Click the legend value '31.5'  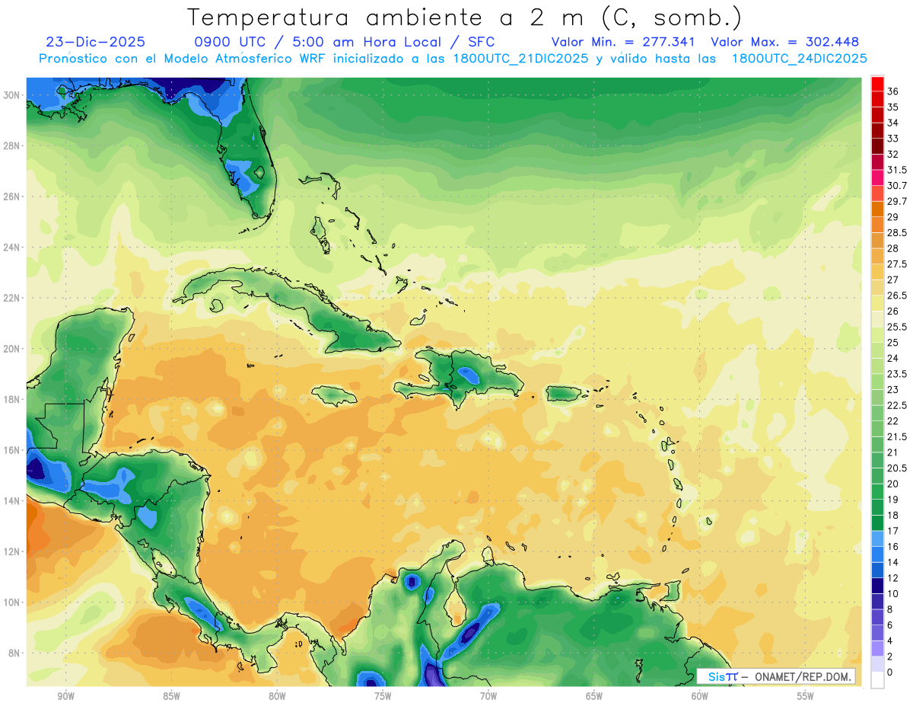(x=897, y=170)
